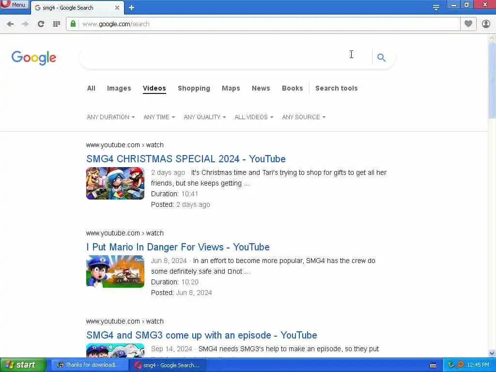Image resolution: width=496 pixels, height=372 pixels.
Task: Open the Windows start button
Action: tap(23, 365)
